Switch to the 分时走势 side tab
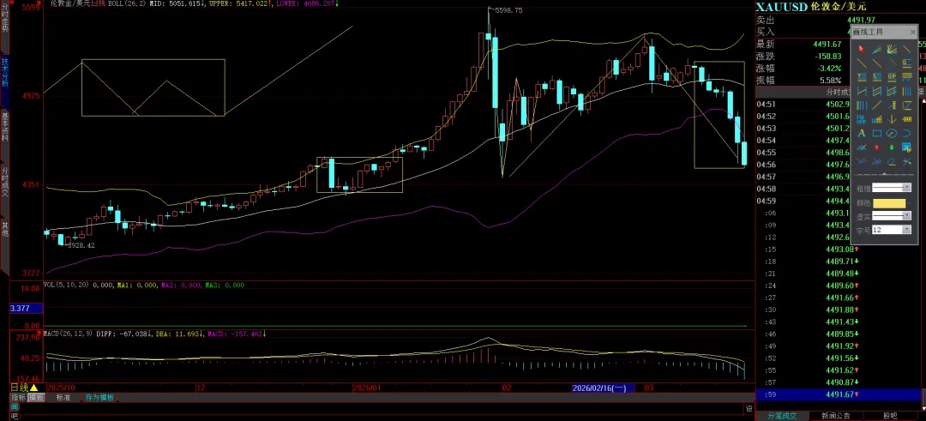Image resolution: width=926 pixels, height=421 pixels. [x=5, y=18]
